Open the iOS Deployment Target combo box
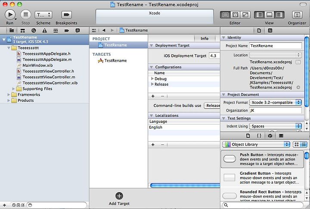 click(214, 56)
